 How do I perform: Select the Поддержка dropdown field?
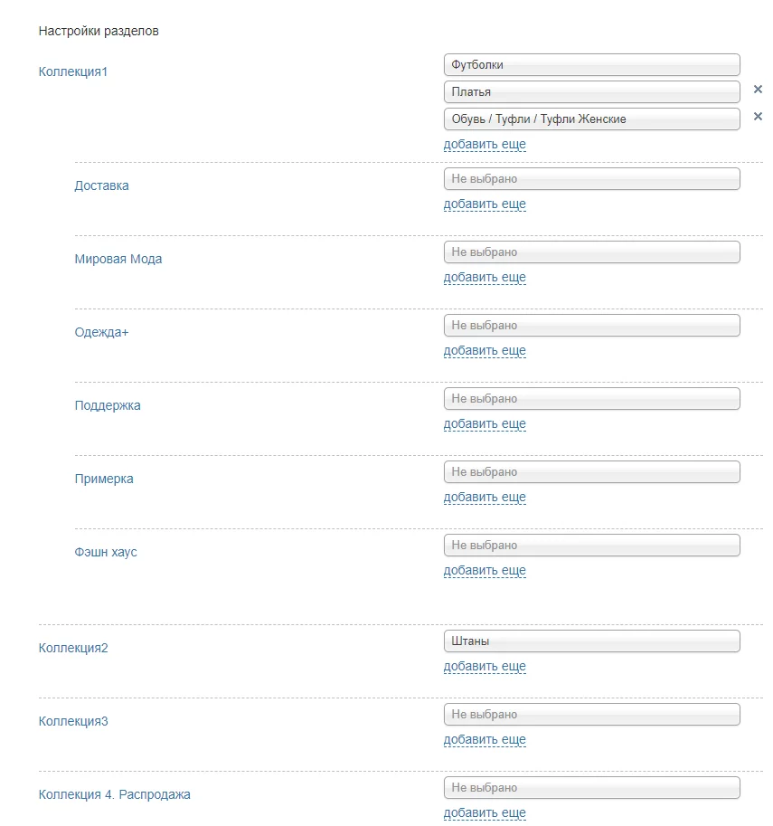(591, 399)
